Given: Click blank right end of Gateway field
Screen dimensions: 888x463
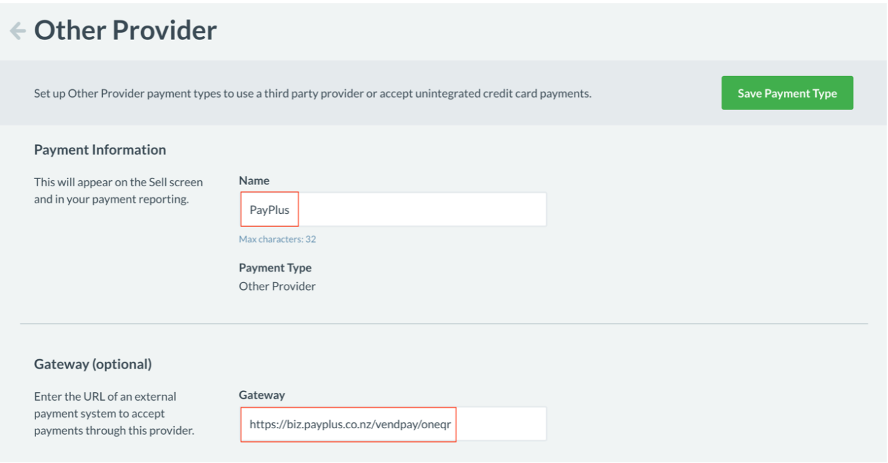Looking at the screenshot, I should [x=502, y=424].
